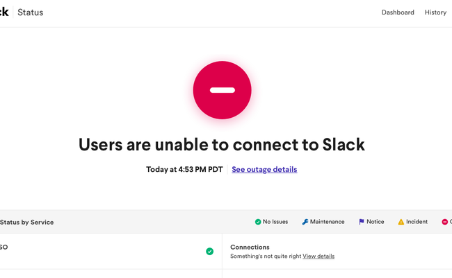The height and width of the screenshot is (278, 452).
Task: Select the Connections service title
Action: point(250,247)
